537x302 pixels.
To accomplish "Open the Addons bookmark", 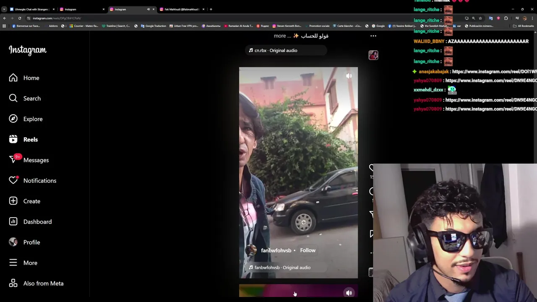I will tap(51, 26).
